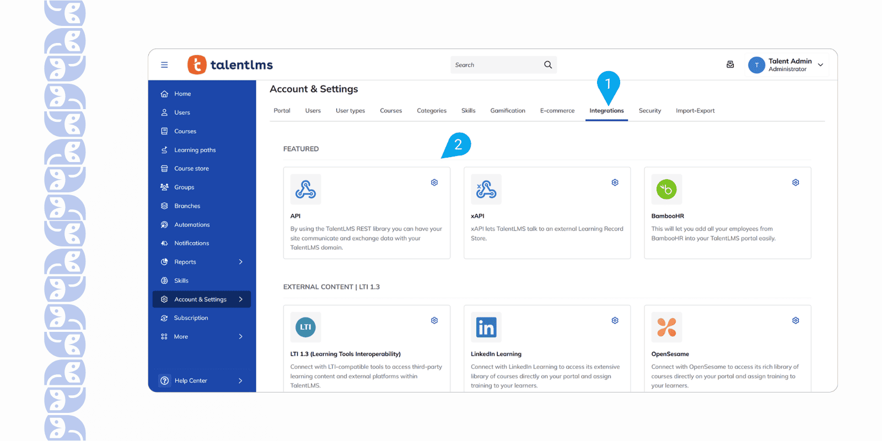Click the LinkedIn Learning card title

point(496,354)
